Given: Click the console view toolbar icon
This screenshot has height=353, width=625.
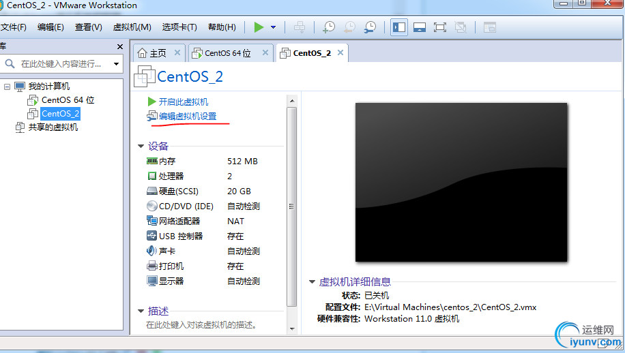Looking at the screenshot, I should pyautogui.click(x=489, y=27).
